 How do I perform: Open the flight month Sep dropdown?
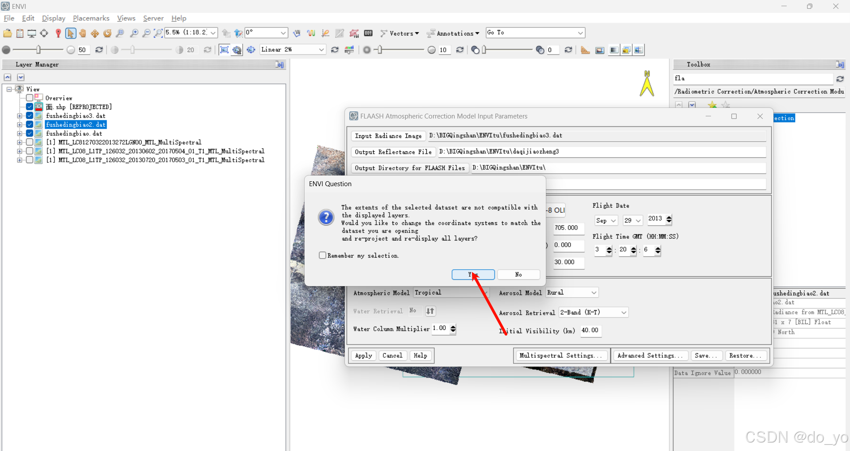coord(613,221)
